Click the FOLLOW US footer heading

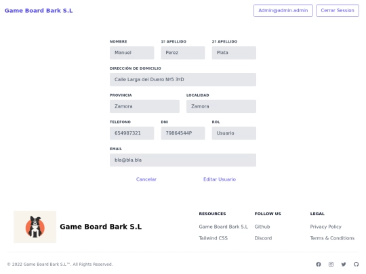[268, 214]
